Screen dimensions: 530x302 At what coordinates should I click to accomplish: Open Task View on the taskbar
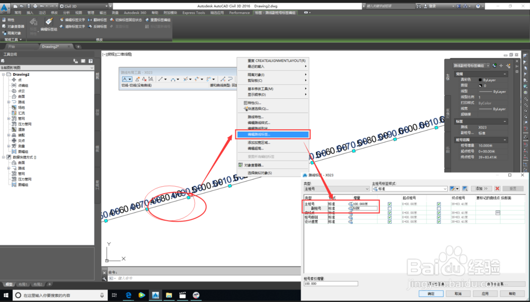coord(114,295)
